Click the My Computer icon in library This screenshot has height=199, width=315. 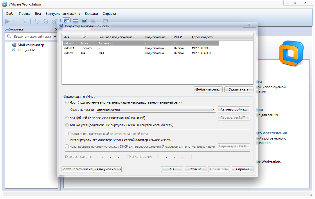[x=14, y=45]
